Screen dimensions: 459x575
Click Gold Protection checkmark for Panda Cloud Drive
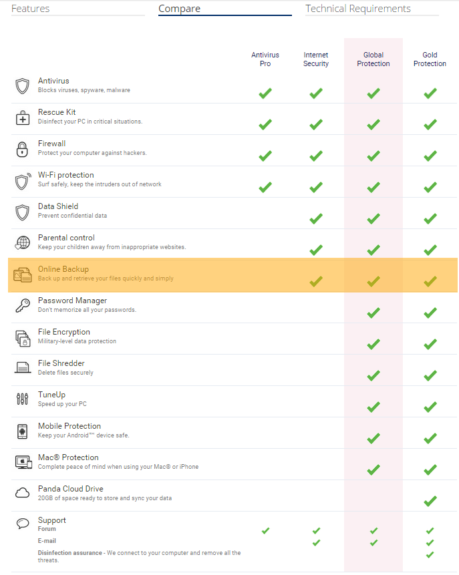pos(430,501)
